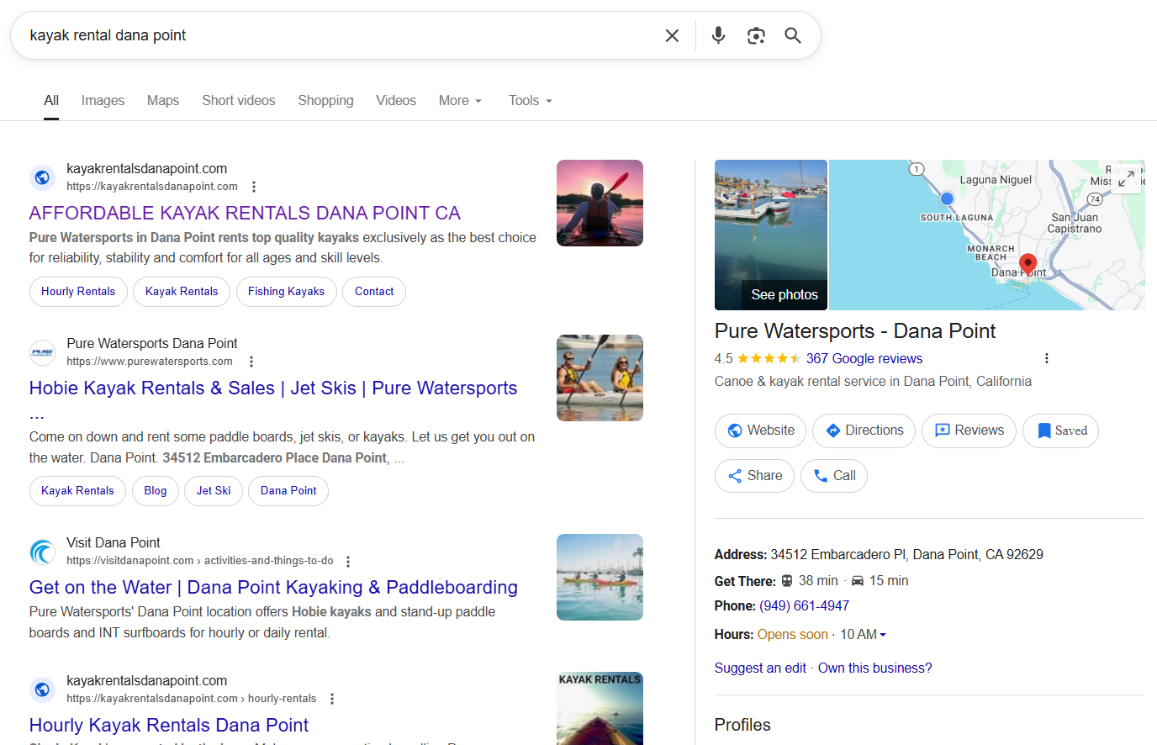Click the Pure Watersports - Dana Point title
The width and height of the screenshot is (1157, 745).
(855, 331)
